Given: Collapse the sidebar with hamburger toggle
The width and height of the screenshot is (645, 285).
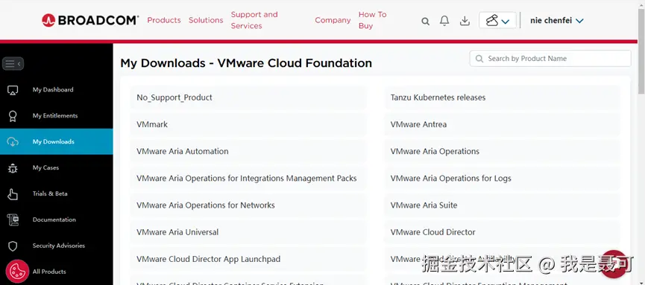Looking at the screenshot, I should [13, 64].
